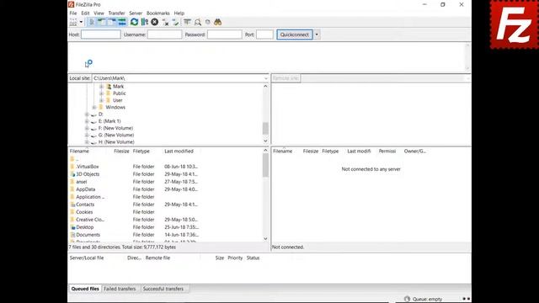Open the View menu
This screenshot has height=303, width=539.
[99, 13]
